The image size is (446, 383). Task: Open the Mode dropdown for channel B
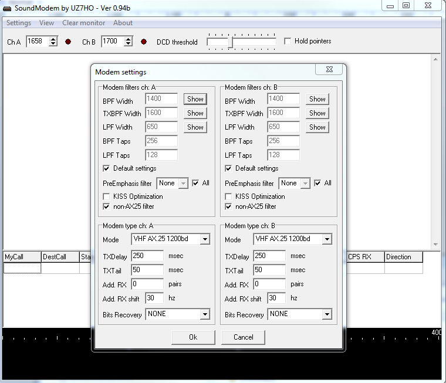[x=327, y=239]
